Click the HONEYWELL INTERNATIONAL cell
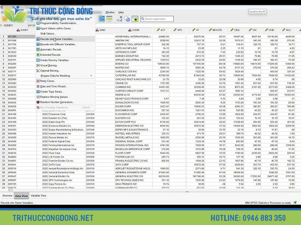This screenshot has height=225, width=301. (x=134, y=36)
